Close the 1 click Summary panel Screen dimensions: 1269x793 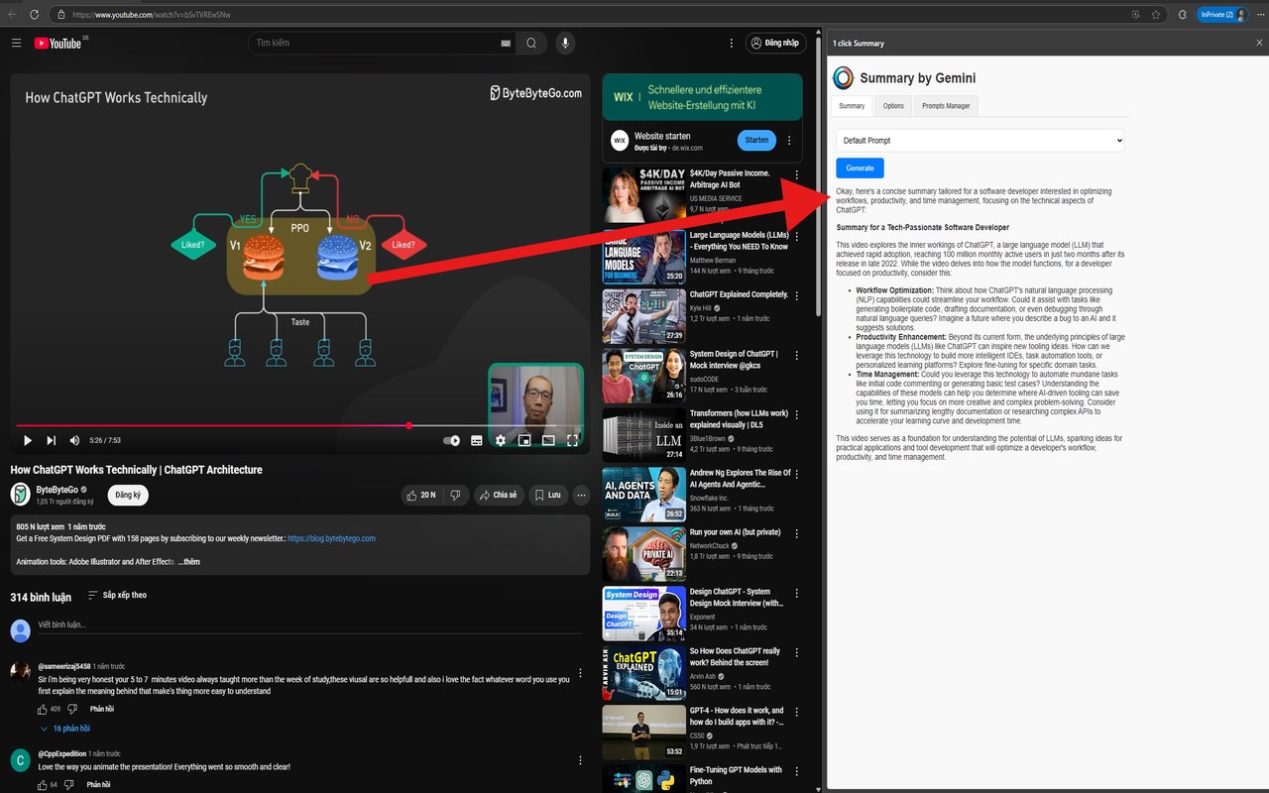pos(1259,43)
